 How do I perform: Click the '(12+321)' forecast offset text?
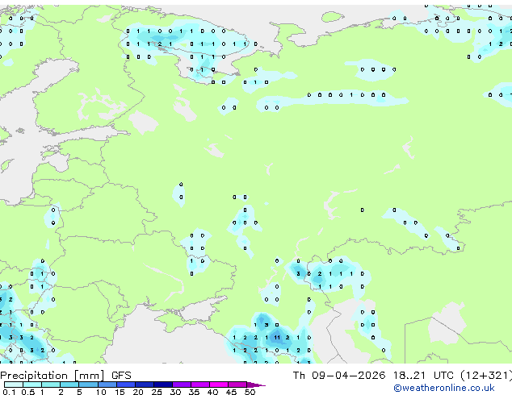(x=486, y=376)
